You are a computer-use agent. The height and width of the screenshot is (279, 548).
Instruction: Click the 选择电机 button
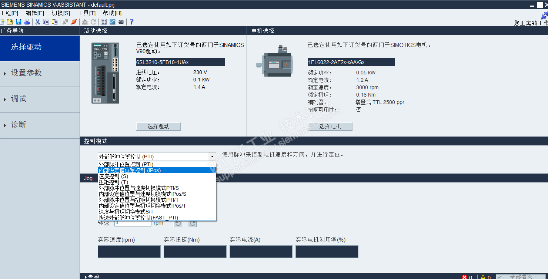coord(330,127)
